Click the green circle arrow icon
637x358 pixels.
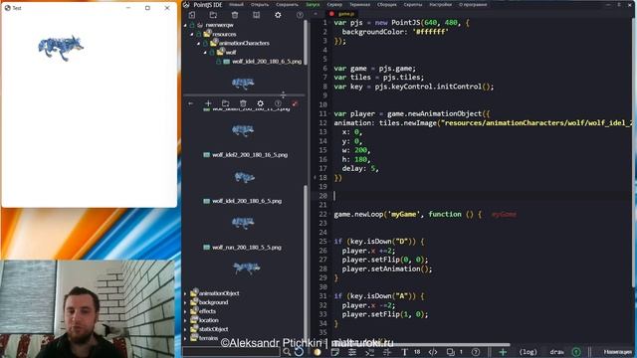tap(576, 352)
